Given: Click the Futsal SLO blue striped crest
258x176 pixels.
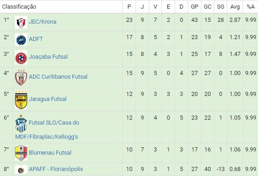Looking at the screenshot, I should point(21,123).
